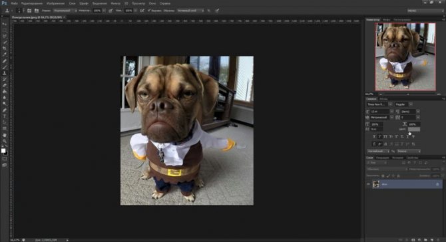Select the Pen tool

[4, 110]
